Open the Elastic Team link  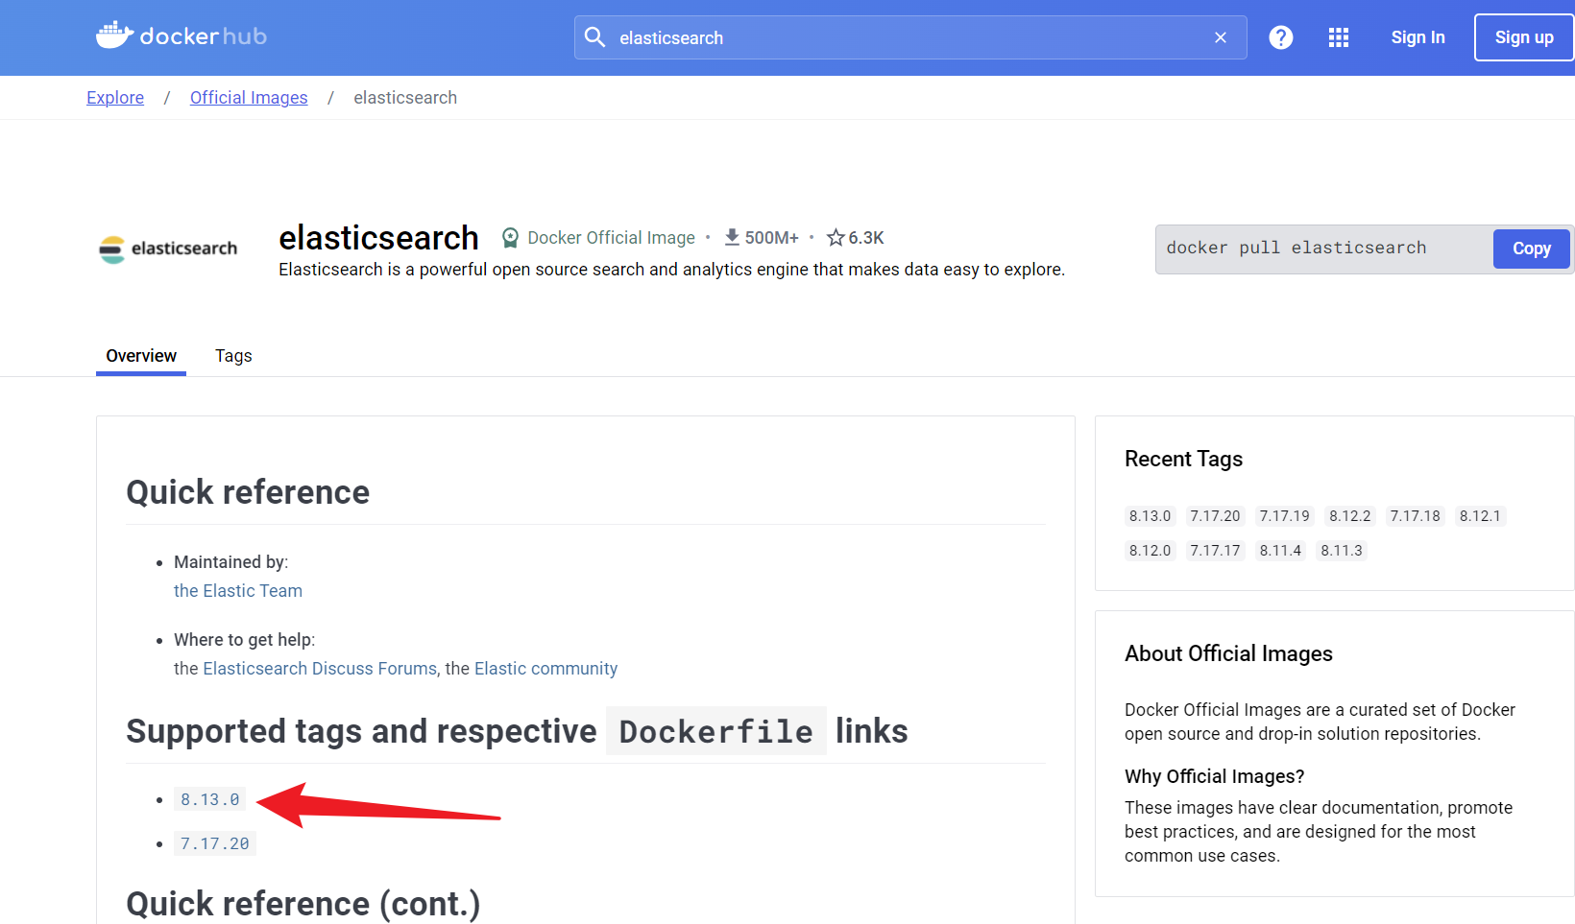click(x=238, y=591)
